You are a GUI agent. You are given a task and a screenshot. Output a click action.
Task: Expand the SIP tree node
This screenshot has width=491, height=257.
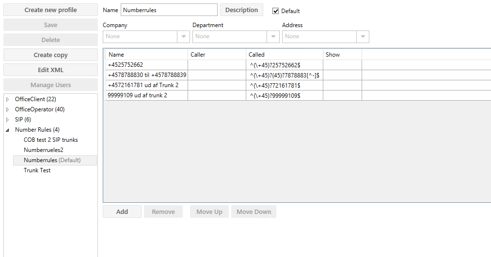pyautogui.click(x=8, y=120)
